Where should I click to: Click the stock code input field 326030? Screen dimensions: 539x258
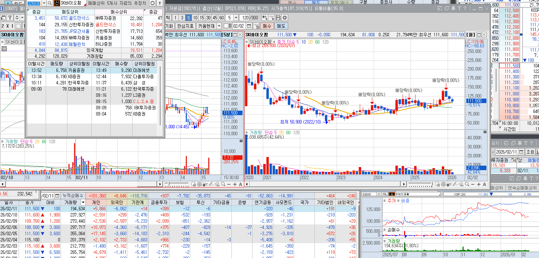[34, 3]
